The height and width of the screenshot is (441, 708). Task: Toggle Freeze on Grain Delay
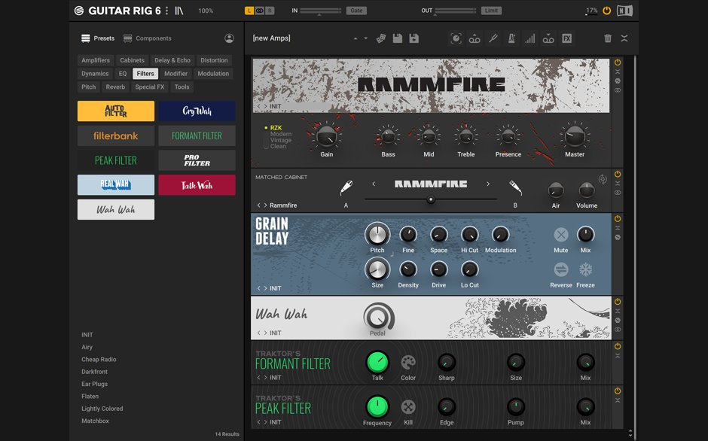pos(586,270)
